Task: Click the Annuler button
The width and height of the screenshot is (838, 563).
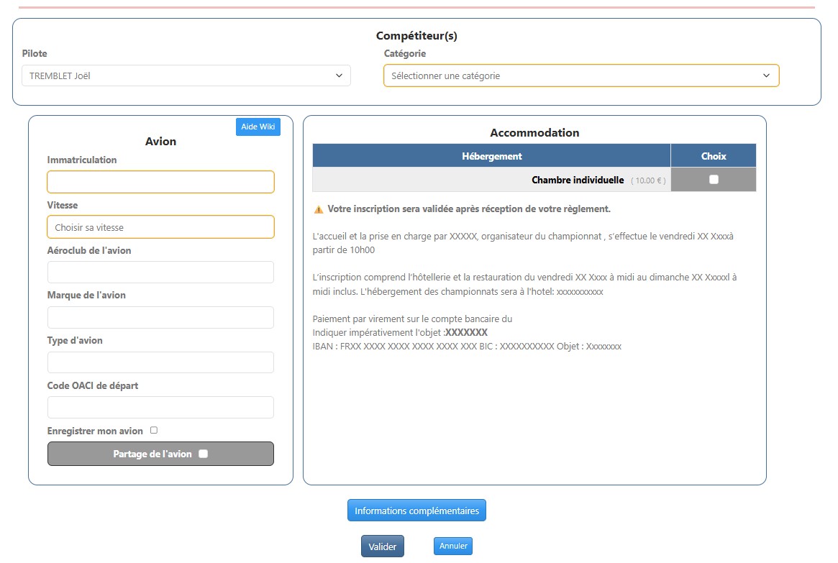Action: tap(453, 546)
